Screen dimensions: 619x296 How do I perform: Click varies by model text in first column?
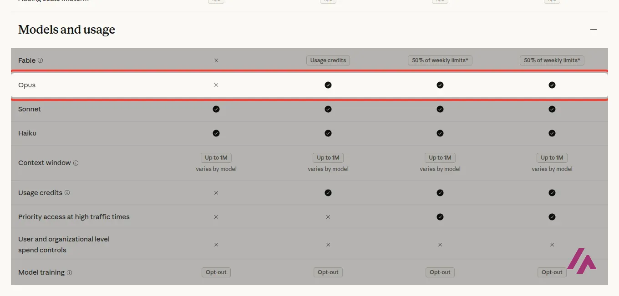pos(216,169)
